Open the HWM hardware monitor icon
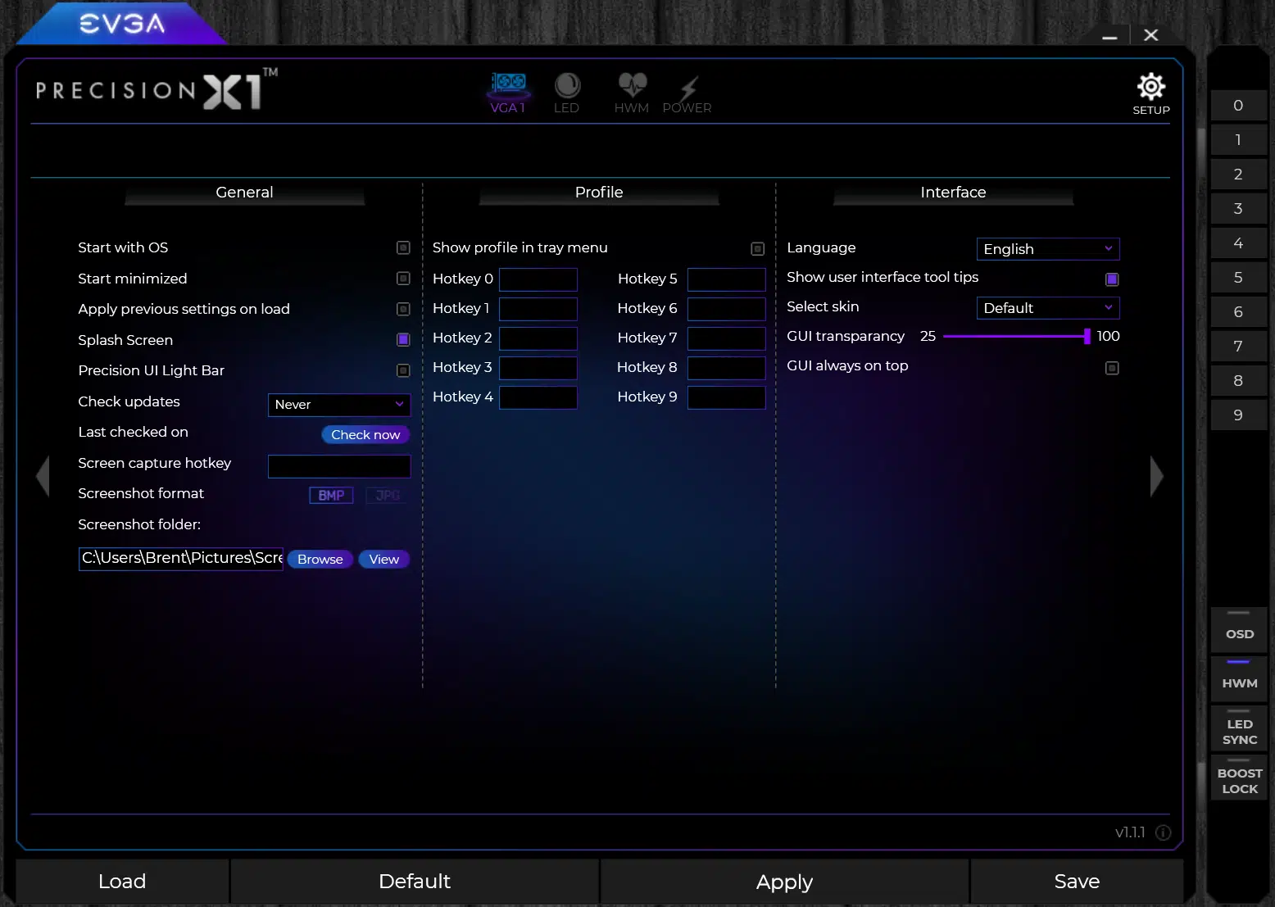The height and width of the screenshot is (907, 1275). pos(632,93)
